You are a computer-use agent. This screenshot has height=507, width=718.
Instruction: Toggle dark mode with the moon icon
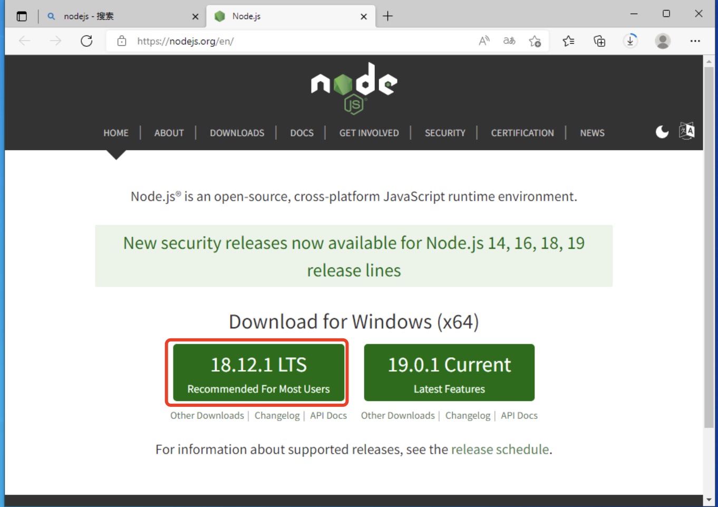tap(662, 132)
